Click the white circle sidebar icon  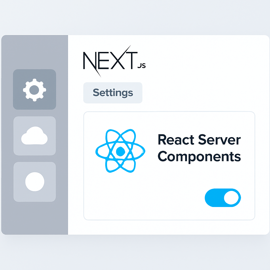(35, 182)
